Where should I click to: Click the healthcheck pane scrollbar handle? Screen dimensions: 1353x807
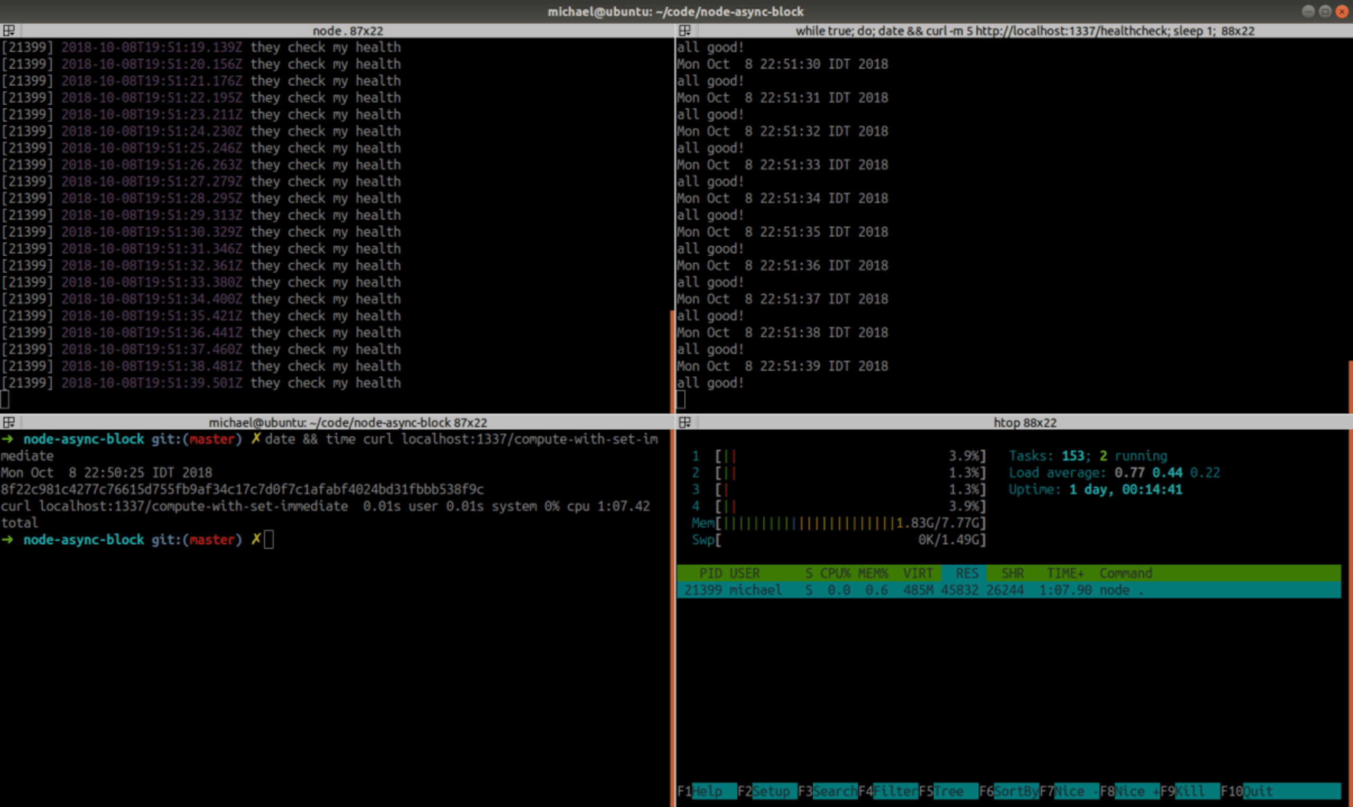click(1350, 386)
